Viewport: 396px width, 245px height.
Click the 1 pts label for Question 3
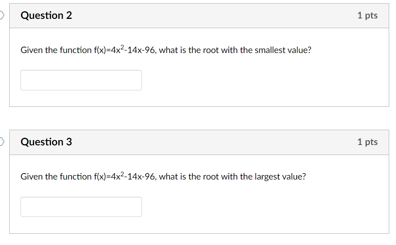click(367, 142)
